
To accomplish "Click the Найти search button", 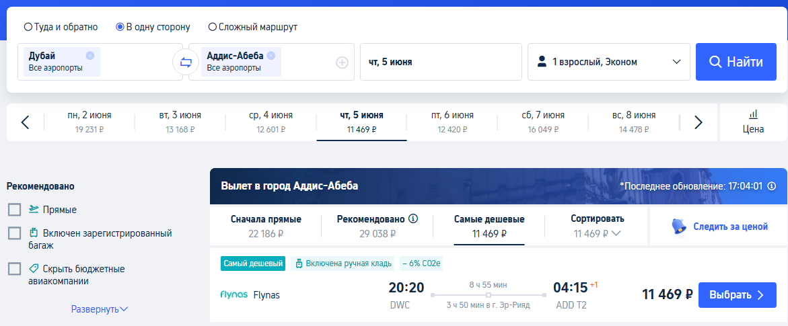I will (x=736, y=62).
